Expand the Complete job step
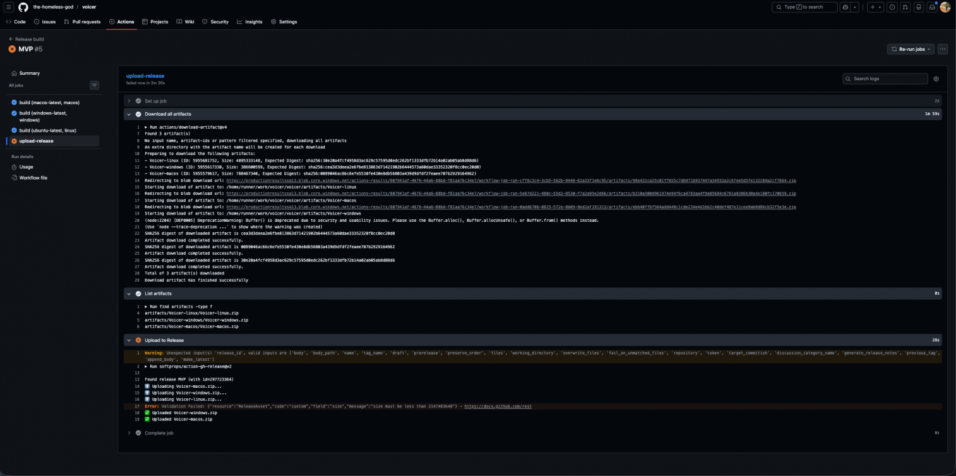The image size is (956, 476). tap(159, 433)
